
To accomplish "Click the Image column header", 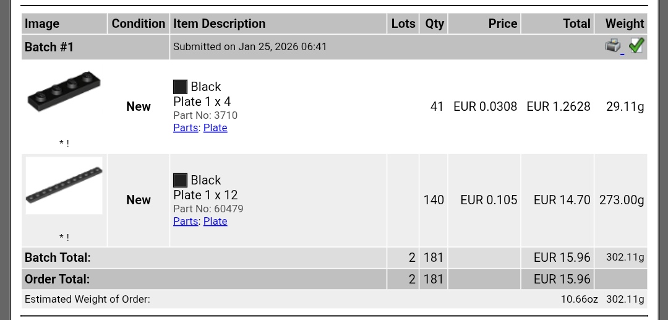I will [42, 24].
